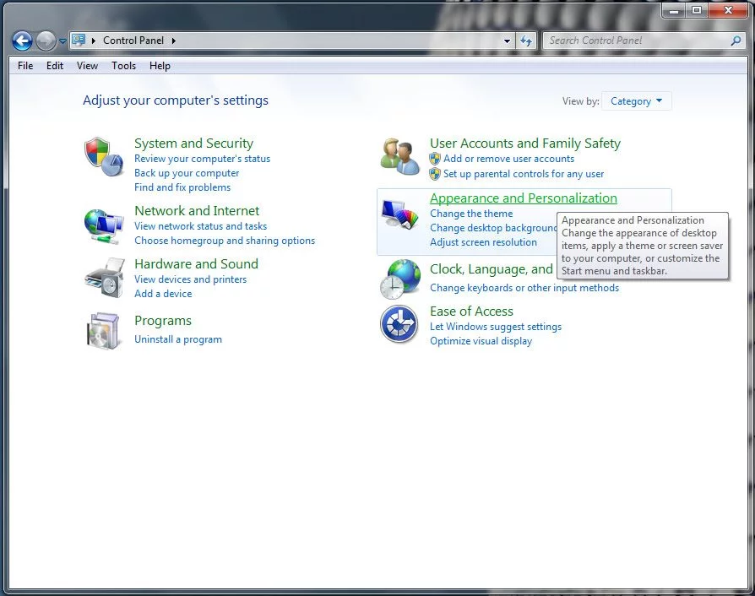755x596 pixels.
Task: Click Add or remove user accounts
Action: [x=509, y=159]
